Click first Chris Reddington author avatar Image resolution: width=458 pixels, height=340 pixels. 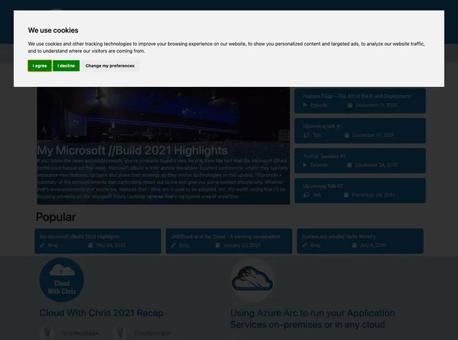coord(47,333)
